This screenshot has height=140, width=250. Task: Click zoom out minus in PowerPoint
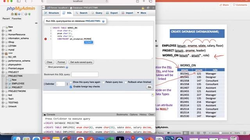point(210,133)
